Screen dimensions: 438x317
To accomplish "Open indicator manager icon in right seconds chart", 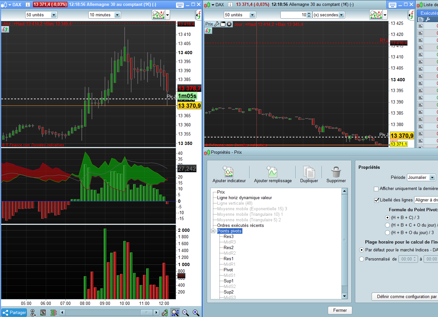I will pyautogui.click(x=376, y=15).
